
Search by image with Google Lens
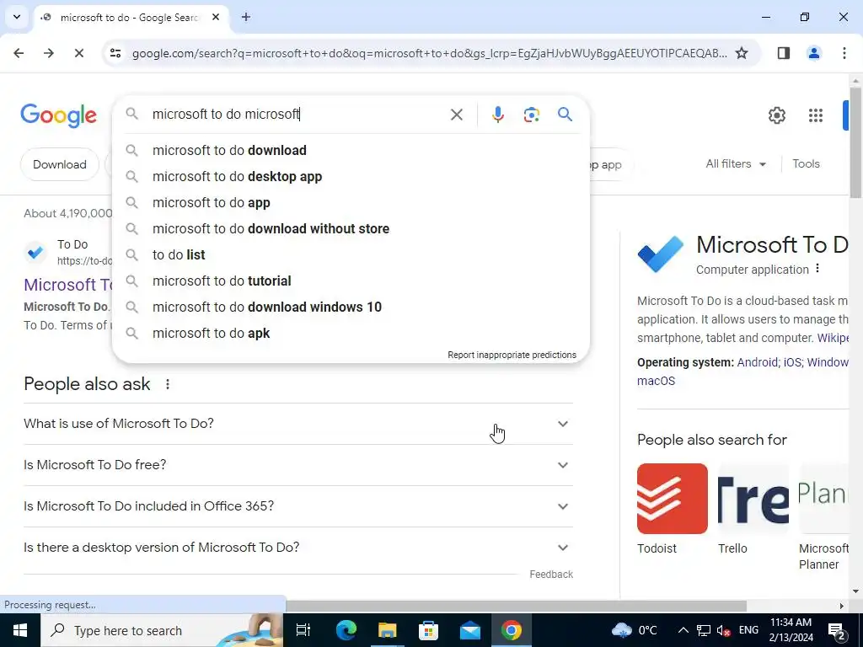point(531,115)
